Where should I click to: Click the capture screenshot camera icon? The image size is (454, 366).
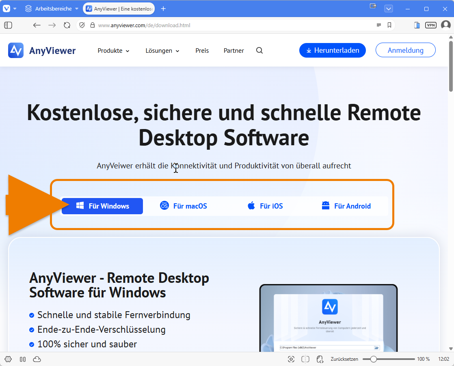click(291, 359)
